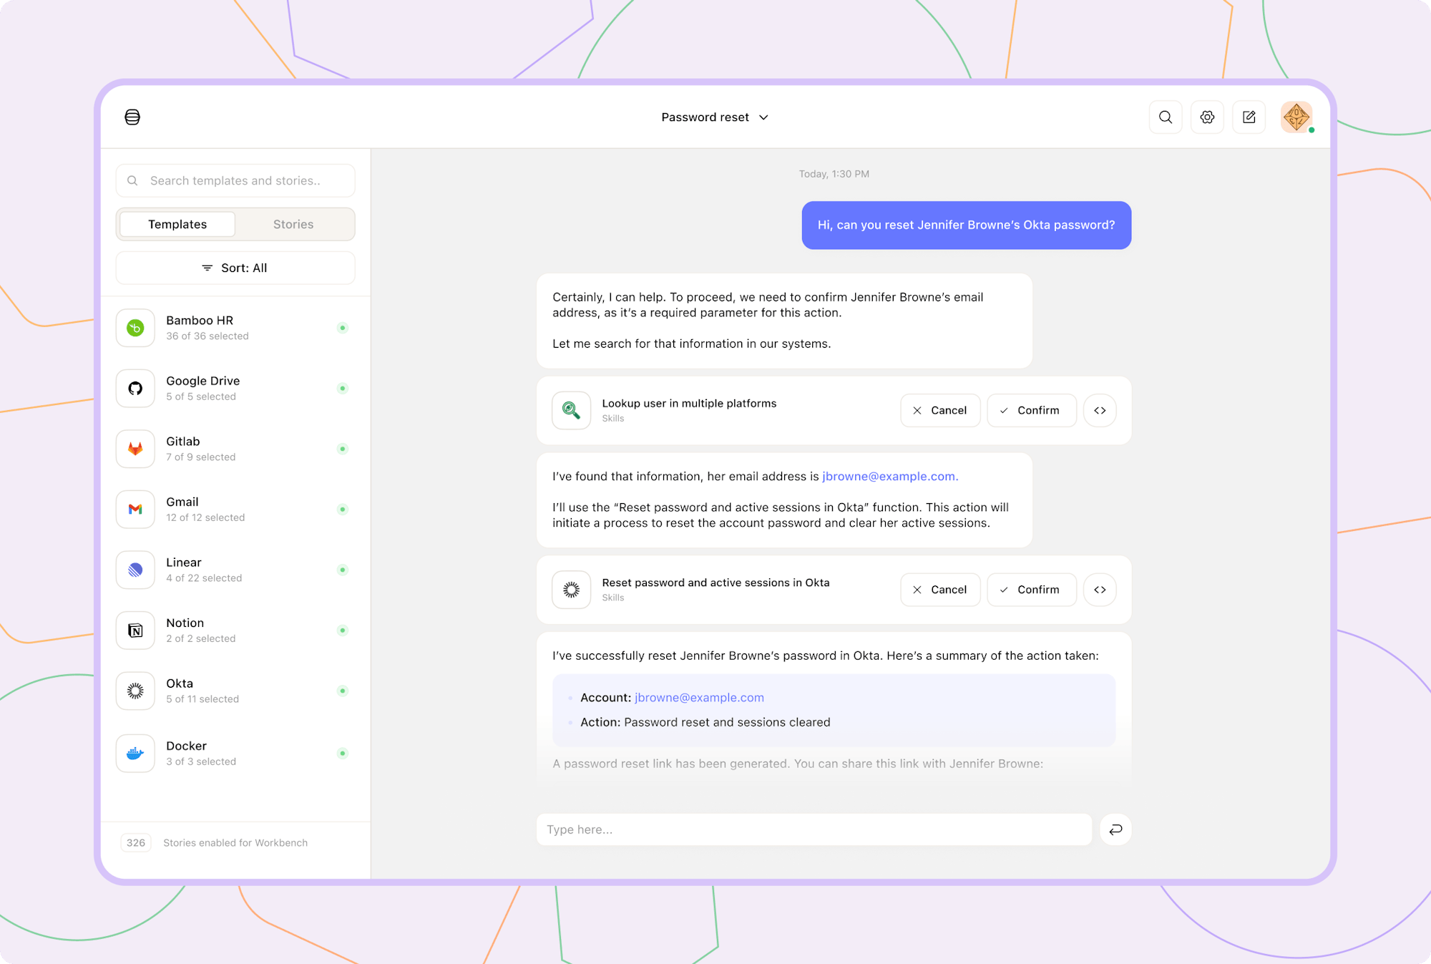Viewport: 1431px width, 964px height.
Task: Toggle the Bamboo HR status dot
Action: [x=343, y=328]
